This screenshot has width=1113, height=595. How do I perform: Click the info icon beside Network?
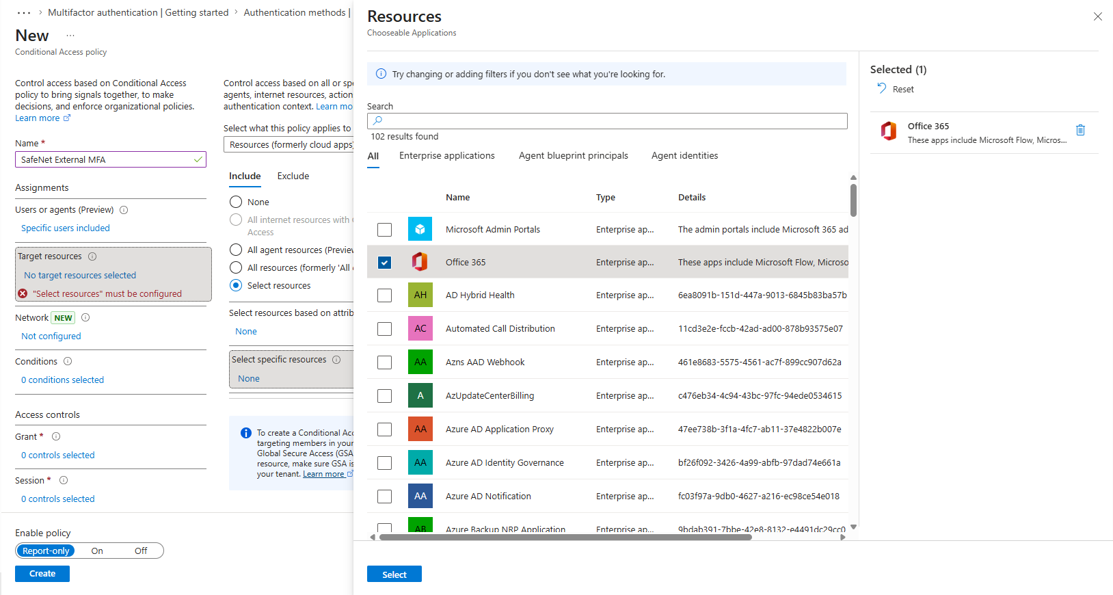point(85,317)
